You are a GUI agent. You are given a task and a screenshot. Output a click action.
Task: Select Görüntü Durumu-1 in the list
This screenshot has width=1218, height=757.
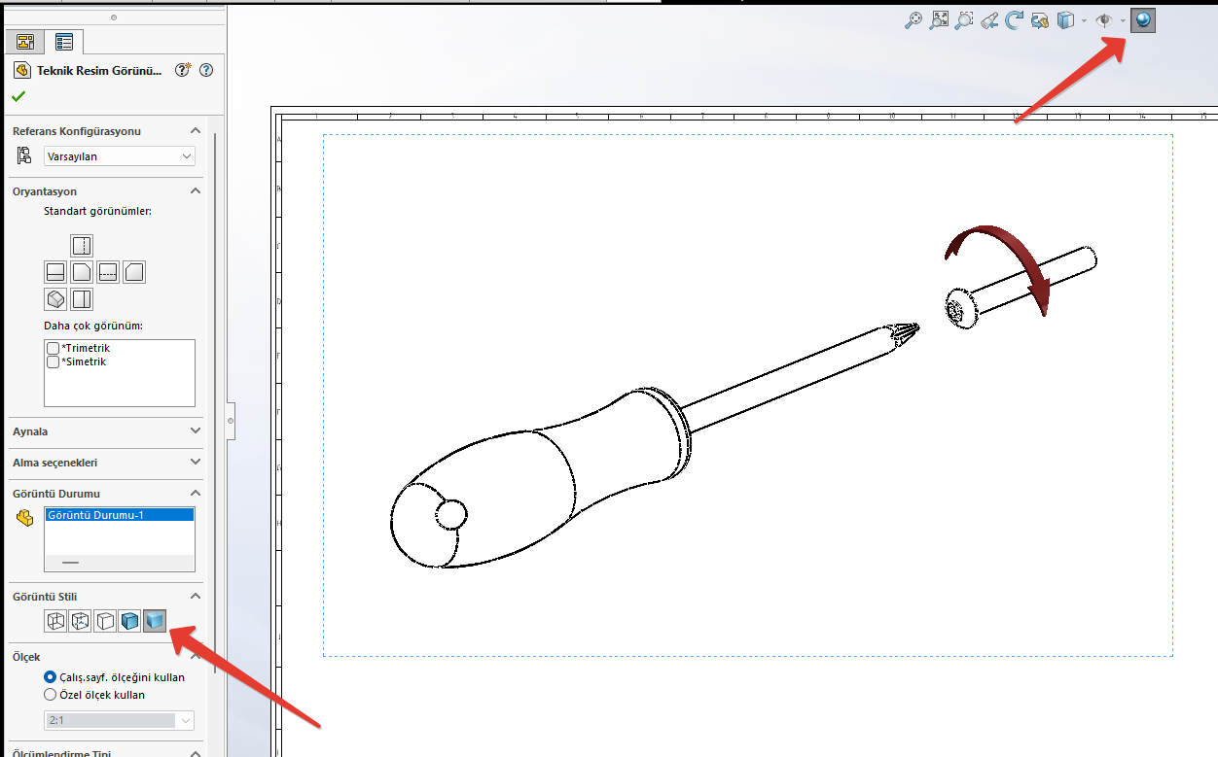(x=120, y=515)
